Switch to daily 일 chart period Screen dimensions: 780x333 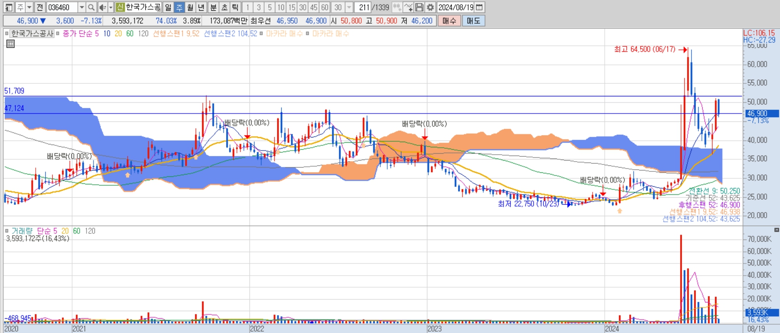(168, 7)
